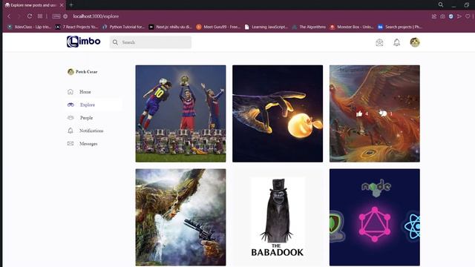Screen dimensions: 475x267
Task: Open The Babadook poster post
Action: click(x=278, y=217)
